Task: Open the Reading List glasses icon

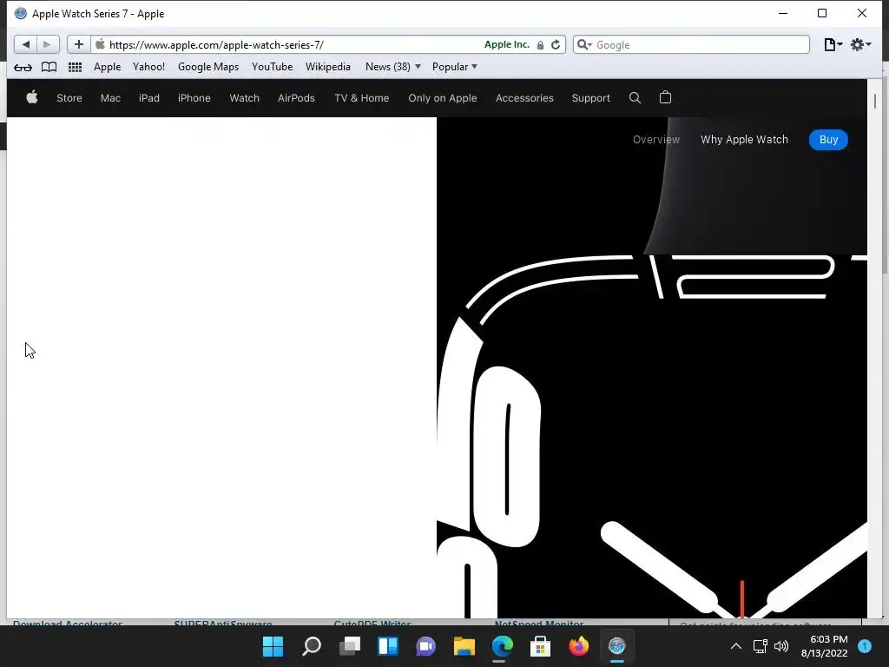Action: [x=23, y=68]
